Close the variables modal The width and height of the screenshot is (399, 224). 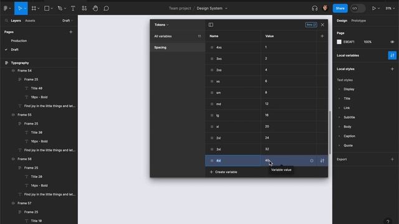click(322, 25)
